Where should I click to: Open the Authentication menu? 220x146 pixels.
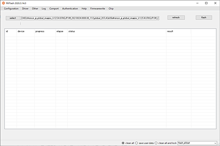point(70,9)
